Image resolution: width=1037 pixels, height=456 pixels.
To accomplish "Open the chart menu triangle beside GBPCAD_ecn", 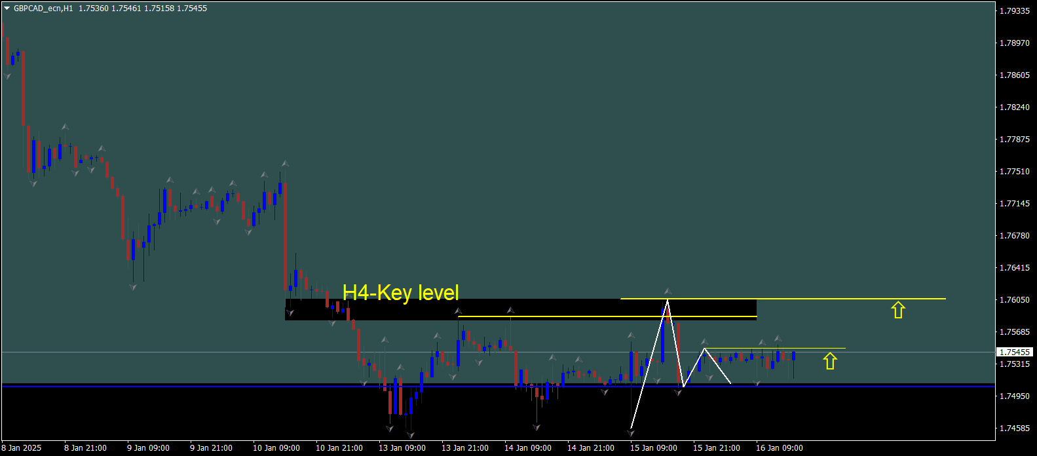I will point(7,9).
